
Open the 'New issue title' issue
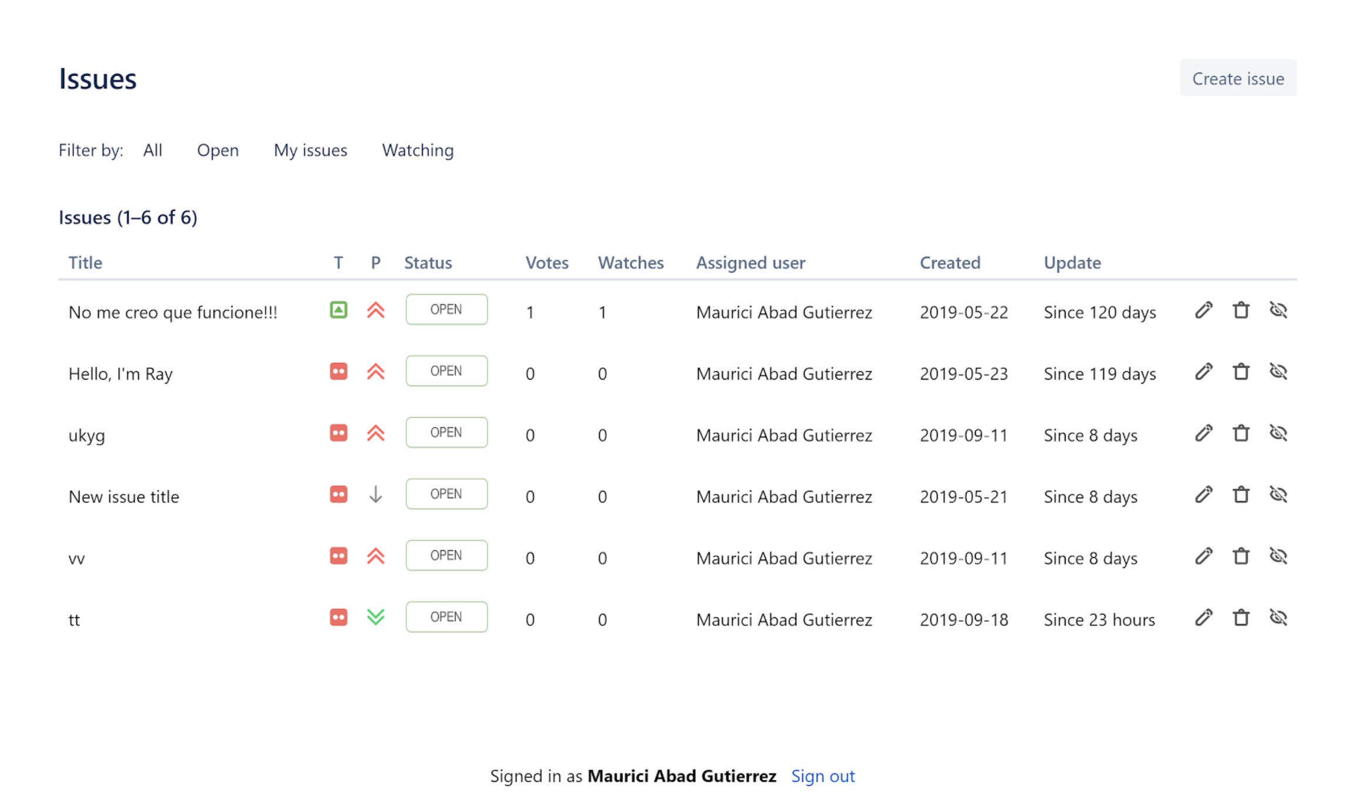point(123,497)
